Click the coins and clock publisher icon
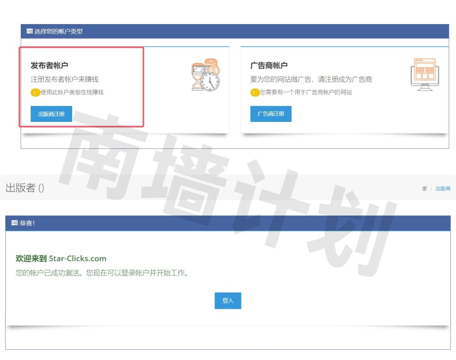This screenshot has width=456, height=360. [x=206, y=74]
